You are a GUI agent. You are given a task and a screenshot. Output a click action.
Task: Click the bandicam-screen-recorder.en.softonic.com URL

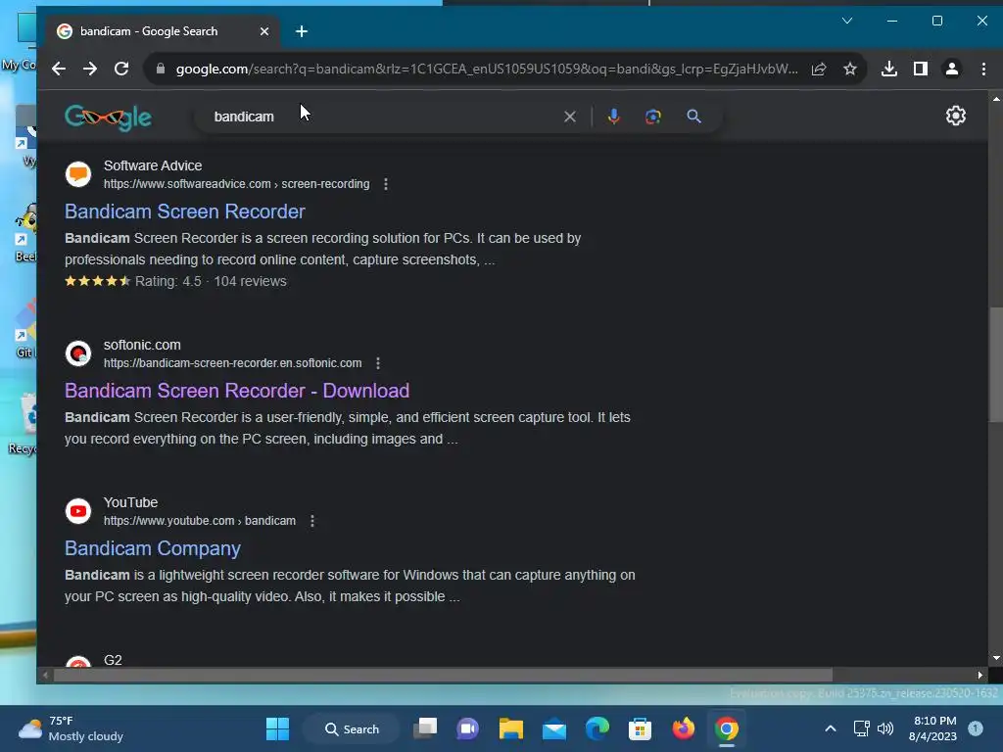coord(233,363)
